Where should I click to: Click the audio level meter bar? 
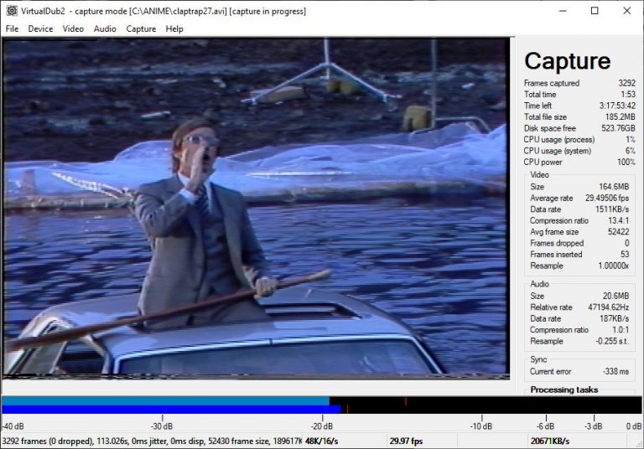pos(322,405)
